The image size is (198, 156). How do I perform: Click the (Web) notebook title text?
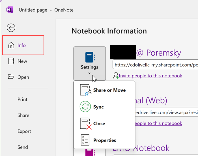coord(151,100)
